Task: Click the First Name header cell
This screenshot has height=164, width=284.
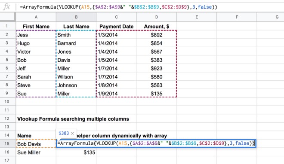Action: (36, 26)
